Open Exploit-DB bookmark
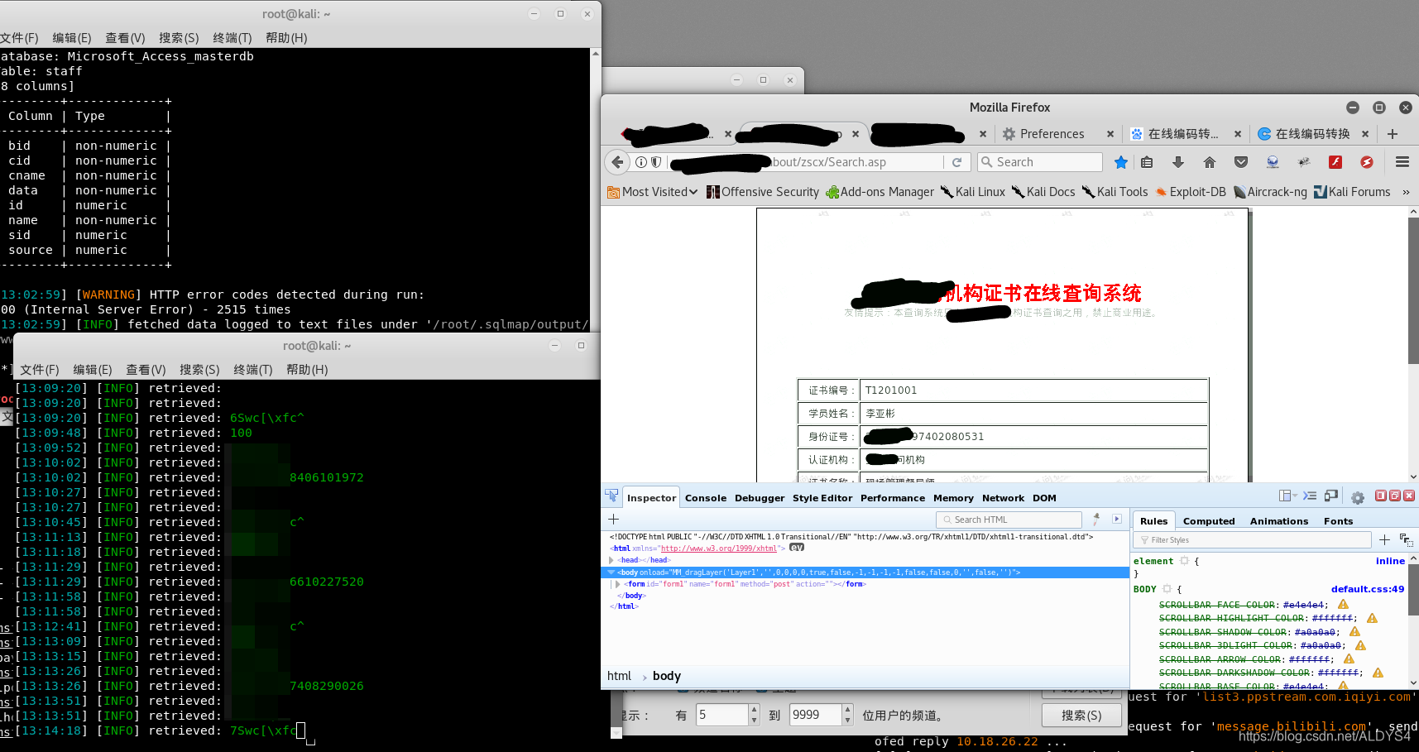The width and height of the screenshot is (1419, 752). click(x=1191, y=192)
